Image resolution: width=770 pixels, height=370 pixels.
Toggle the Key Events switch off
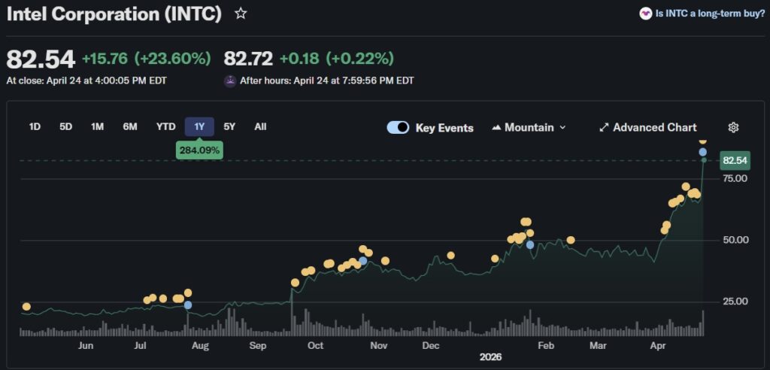[x=398, y=128]
